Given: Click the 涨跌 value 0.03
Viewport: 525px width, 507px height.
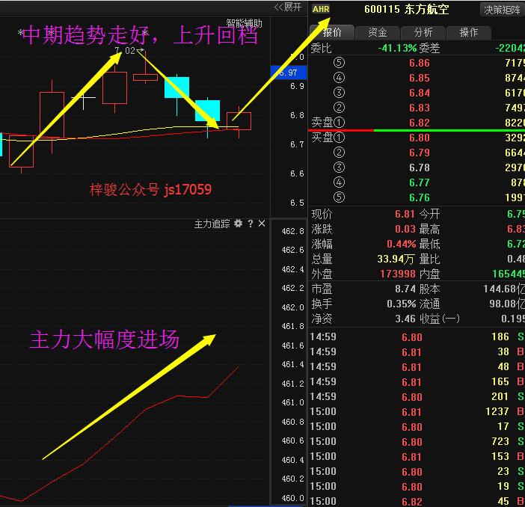Looking at the screenshot, I should [x=405, y=229].
